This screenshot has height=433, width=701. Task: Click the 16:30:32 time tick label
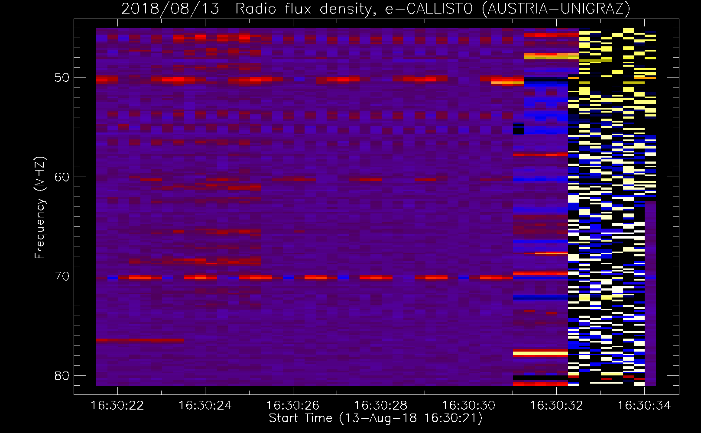click(557, 405)
